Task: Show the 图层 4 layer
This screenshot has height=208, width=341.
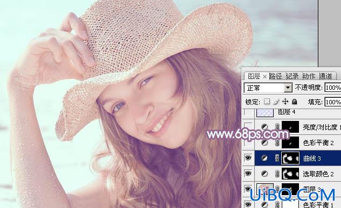Action: (x=248, y=112)
